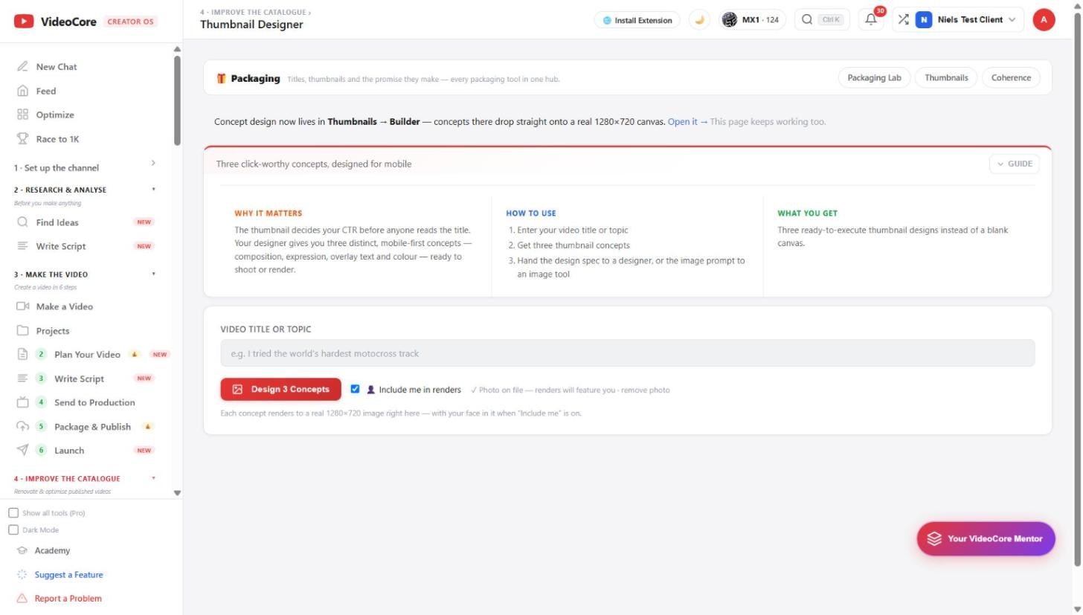Click the sidebar scrollbar down arrow
Image resolution: width=1083 pixels, height=615 pixels.
(177, 492)
